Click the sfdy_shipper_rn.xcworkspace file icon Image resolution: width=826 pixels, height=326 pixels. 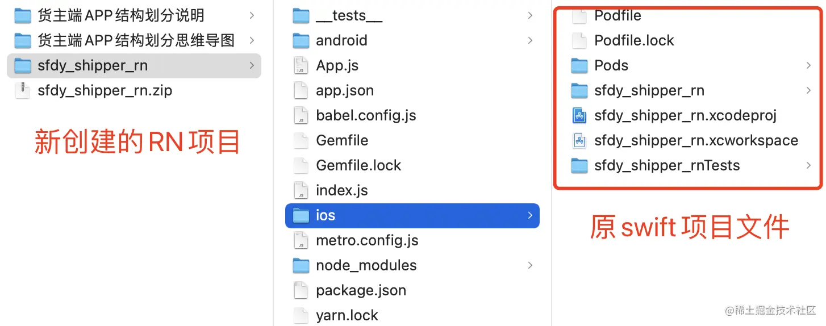(579, 141)
